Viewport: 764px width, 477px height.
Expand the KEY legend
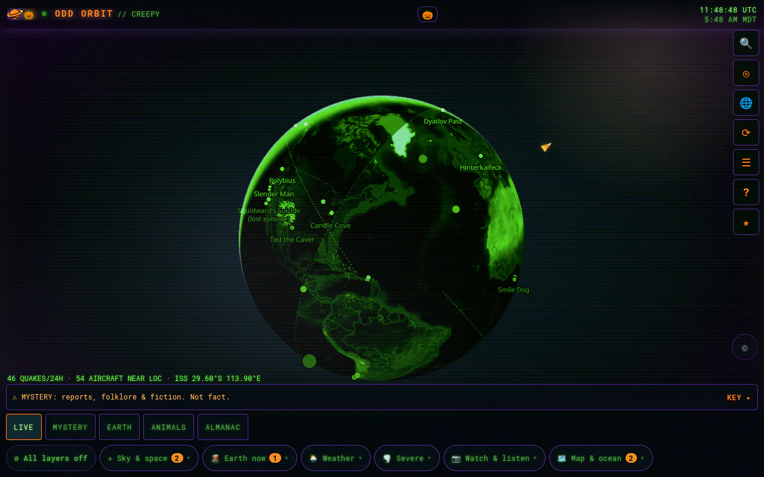[739, 398]
